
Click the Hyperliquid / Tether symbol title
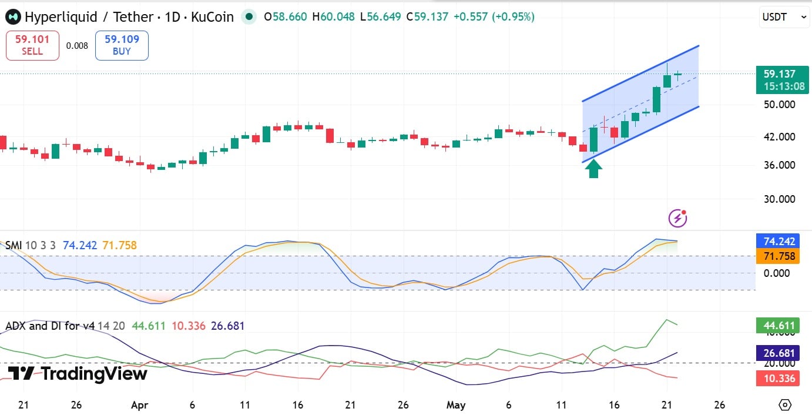(x=129, y=17)
